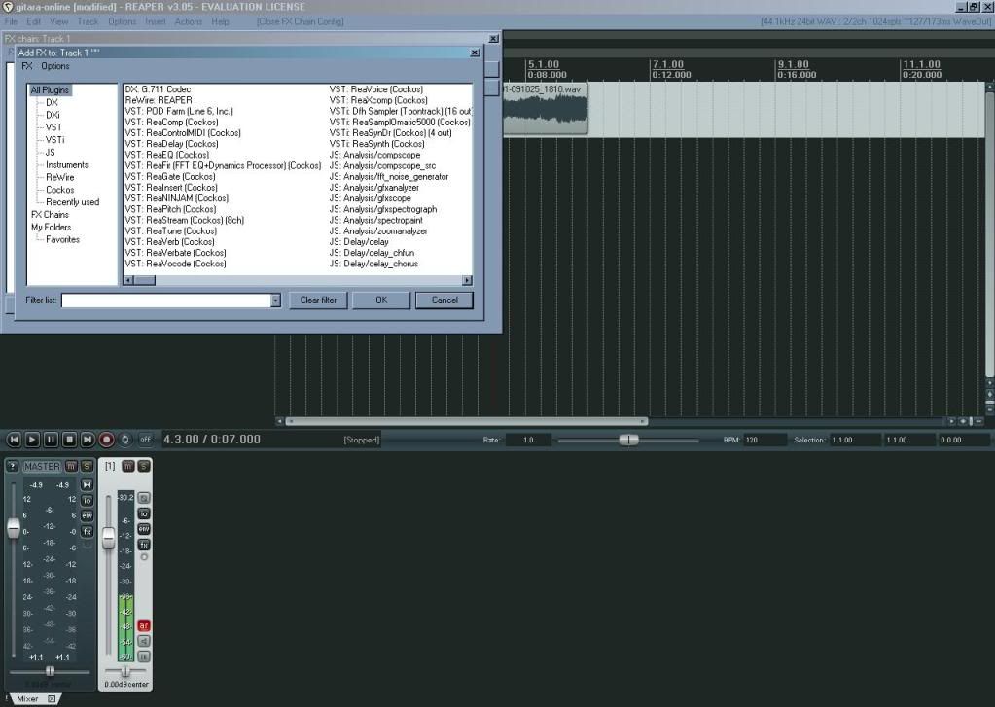The height and width of the screenshot is (707, 995).
Task: Go to project end transport button
Action: (x=88, y=440)
